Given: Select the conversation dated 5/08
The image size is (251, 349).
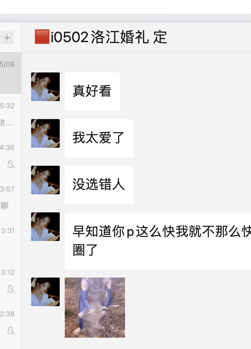Looking at the screenshot, I should tap(11, 73).
